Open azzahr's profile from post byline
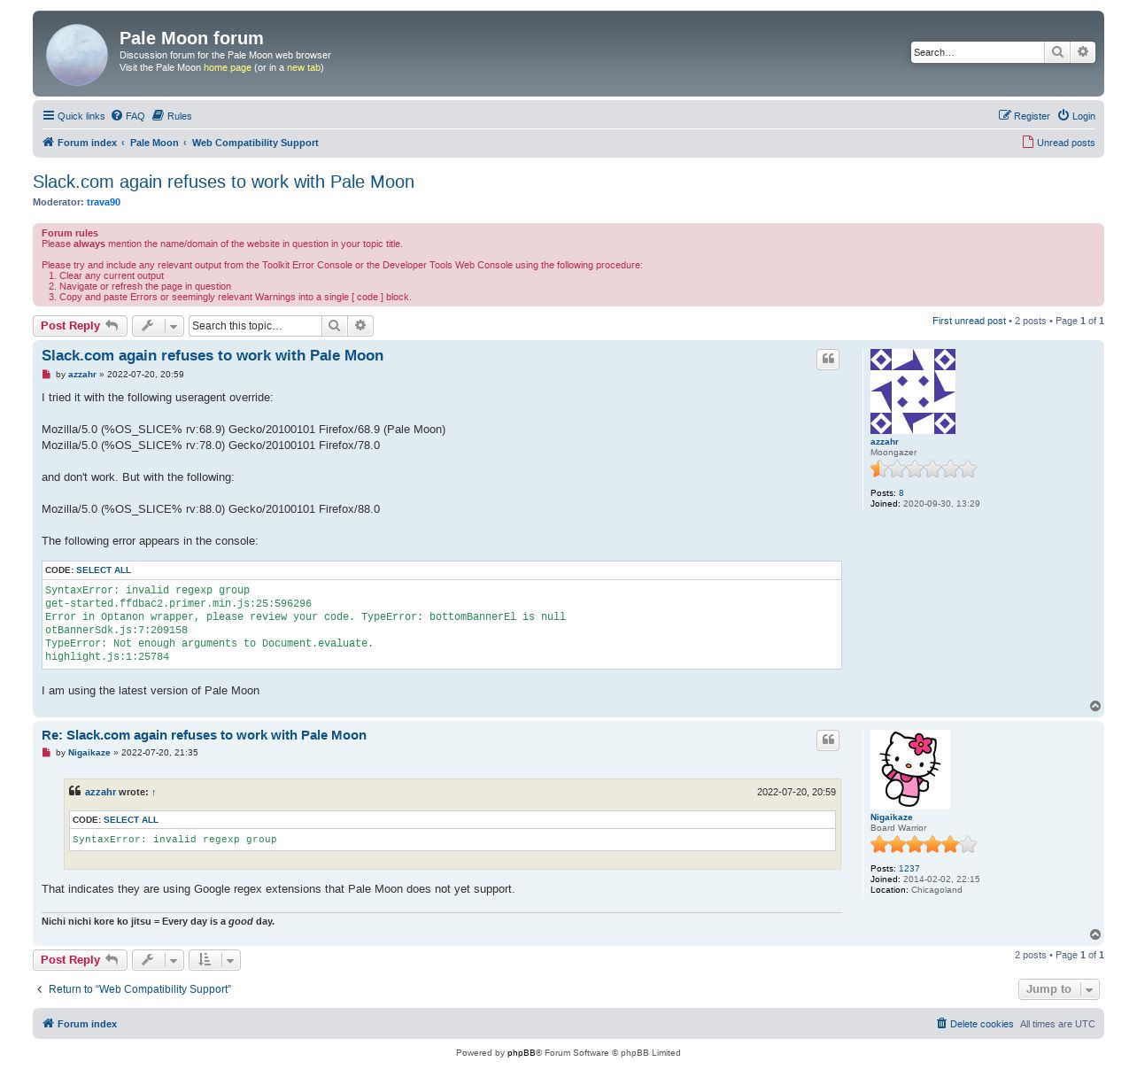 click(82, 375)
